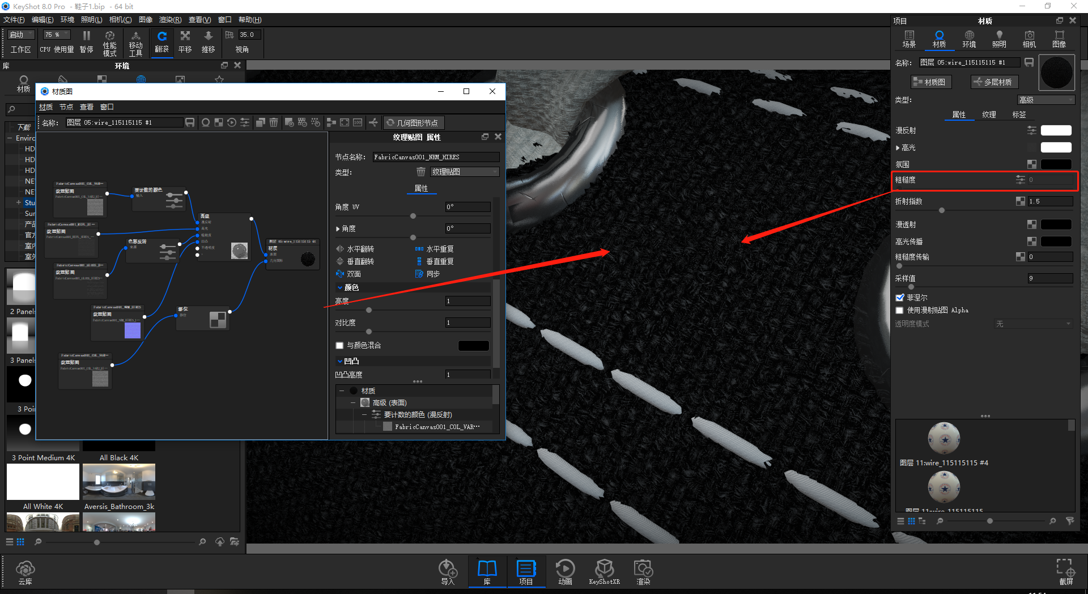Enable 使用漫射贴图 Alpha checkbox

(900, 310)
